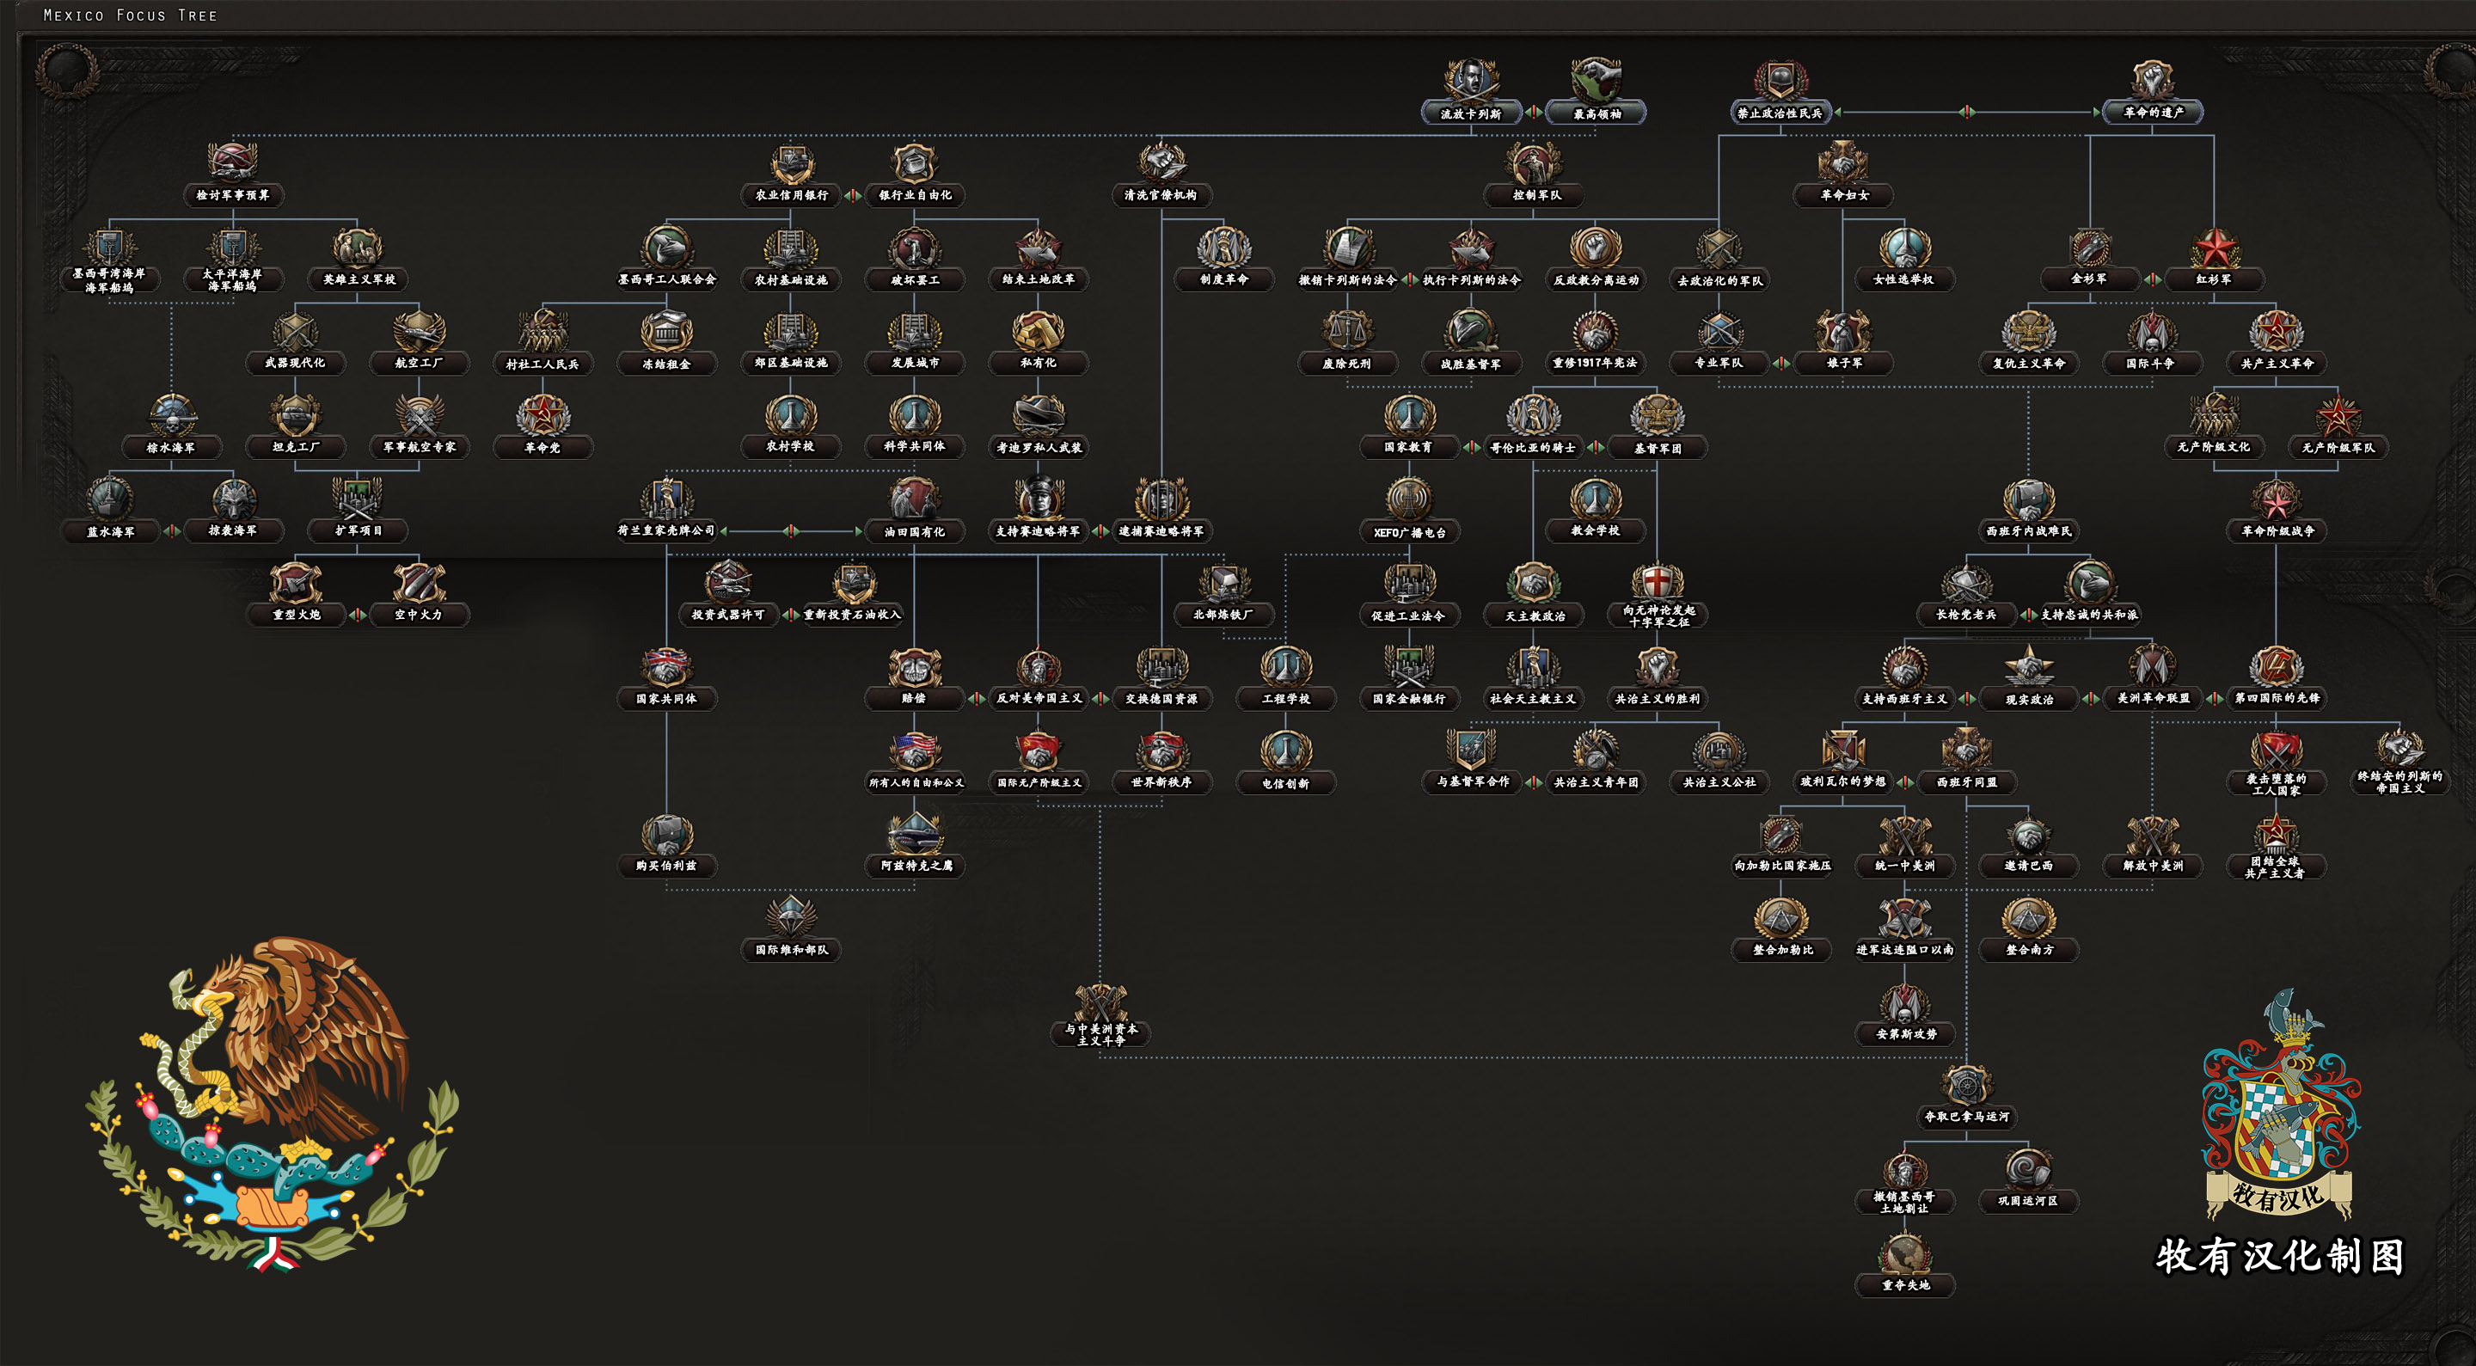Click the 武器现代化 focus label
The image size is (2476, 1366).
(295, 364)
